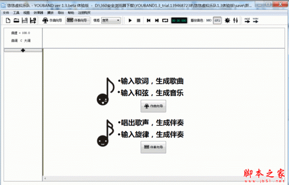Open the 文件 menu

tap(6, 12)
